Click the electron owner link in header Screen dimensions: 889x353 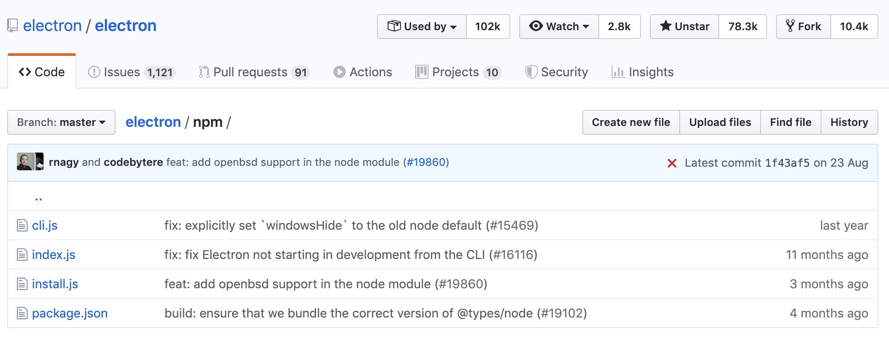click(52, 26)
